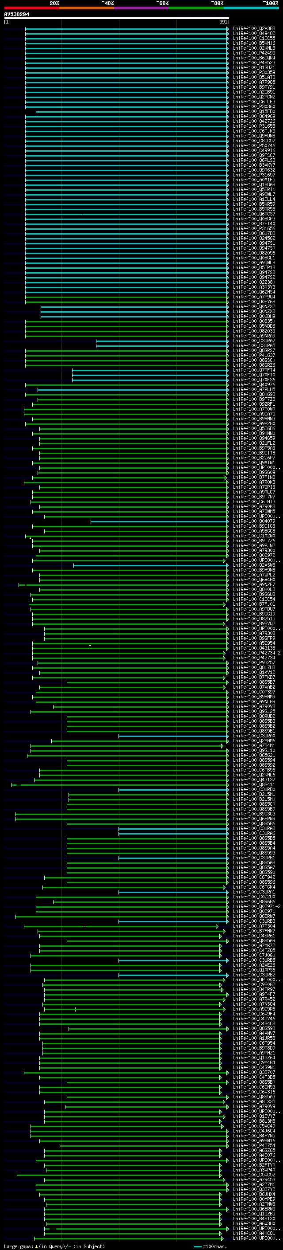Open hit UniRef100_A7PLH5

254,389
